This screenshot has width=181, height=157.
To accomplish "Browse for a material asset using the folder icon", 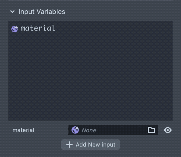I will point(151,130).
